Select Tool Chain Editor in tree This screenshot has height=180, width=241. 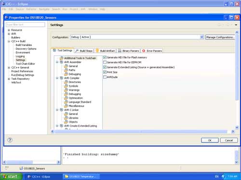(x=25, y=64)
